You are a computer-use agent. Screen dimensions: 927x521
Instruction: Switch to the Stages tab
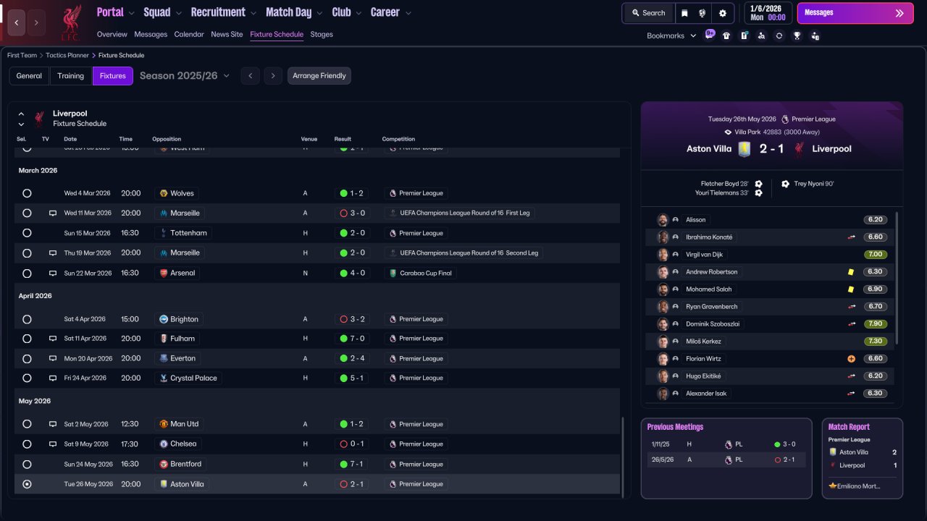(322, 34)
